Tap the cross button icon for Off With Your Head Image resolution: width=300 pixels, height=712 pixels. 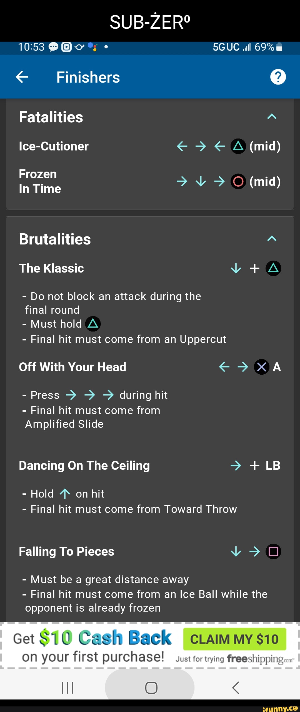[261, 367]
